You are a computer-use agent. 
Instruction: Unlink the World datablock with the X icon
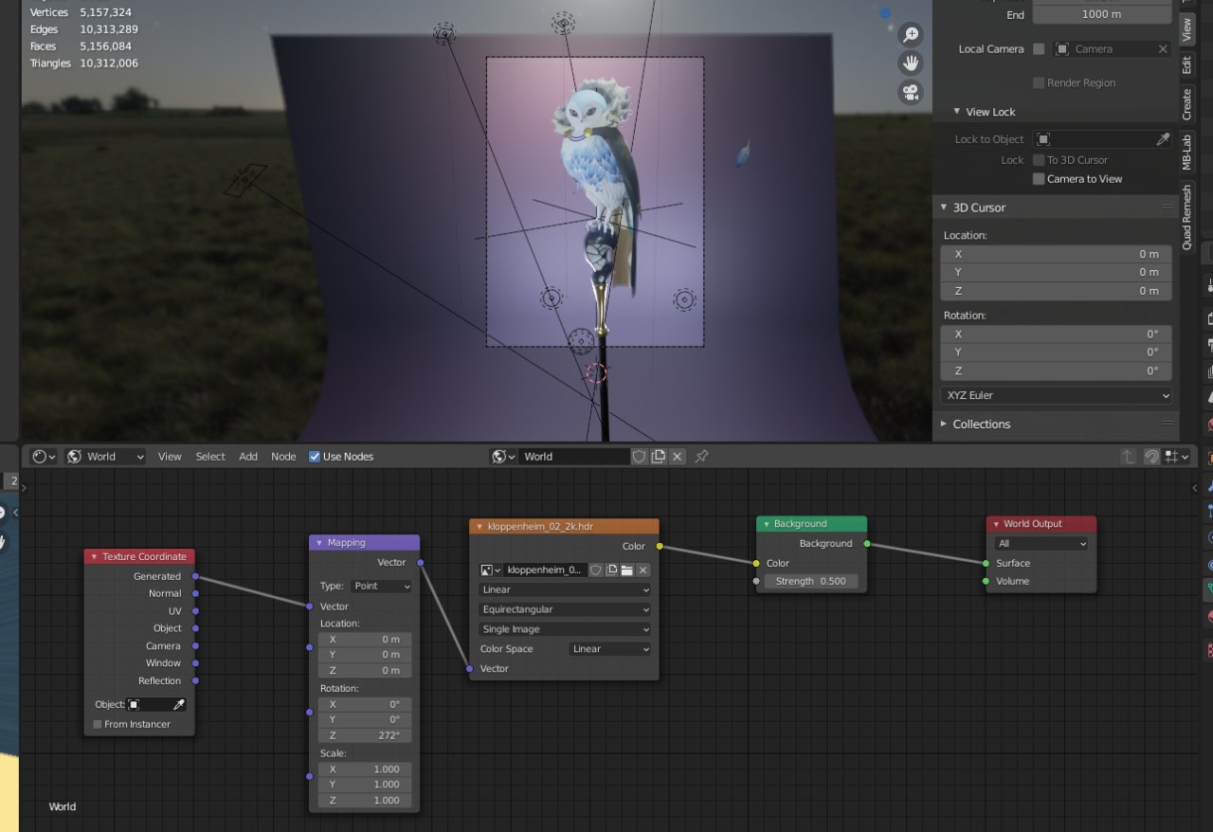[678, 457]
